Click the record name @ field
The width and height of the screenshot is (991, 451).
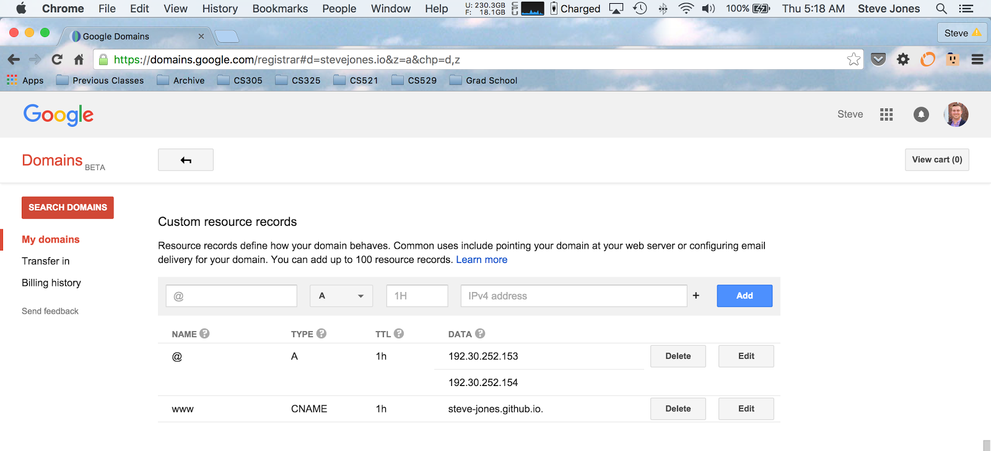(x=232, y=296)
